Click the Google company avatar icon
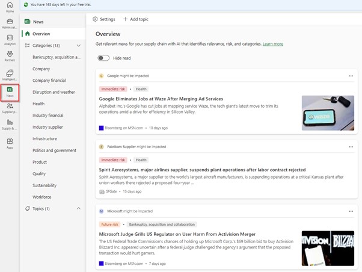This screenshot has width=362, height=272. [101, 76]
